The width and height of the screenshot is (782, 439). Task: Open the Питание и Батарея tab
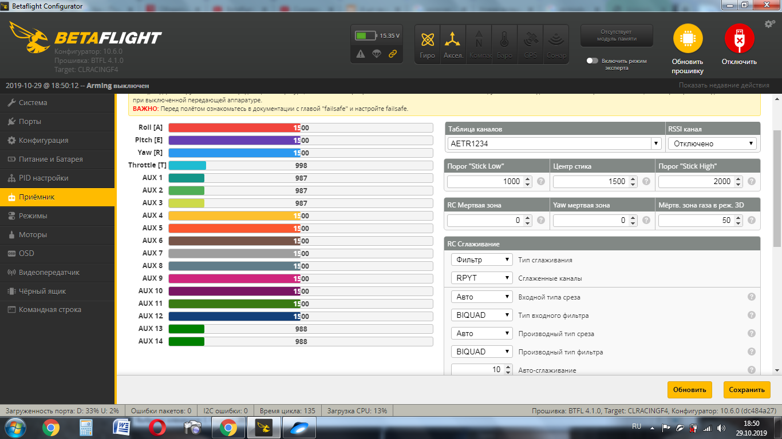[x=57, y=159]
